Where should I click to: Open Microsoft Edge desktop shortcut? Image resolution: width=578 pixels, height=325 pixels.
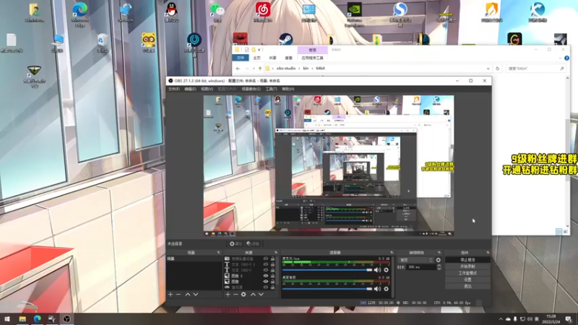click(x=80, y=14)
